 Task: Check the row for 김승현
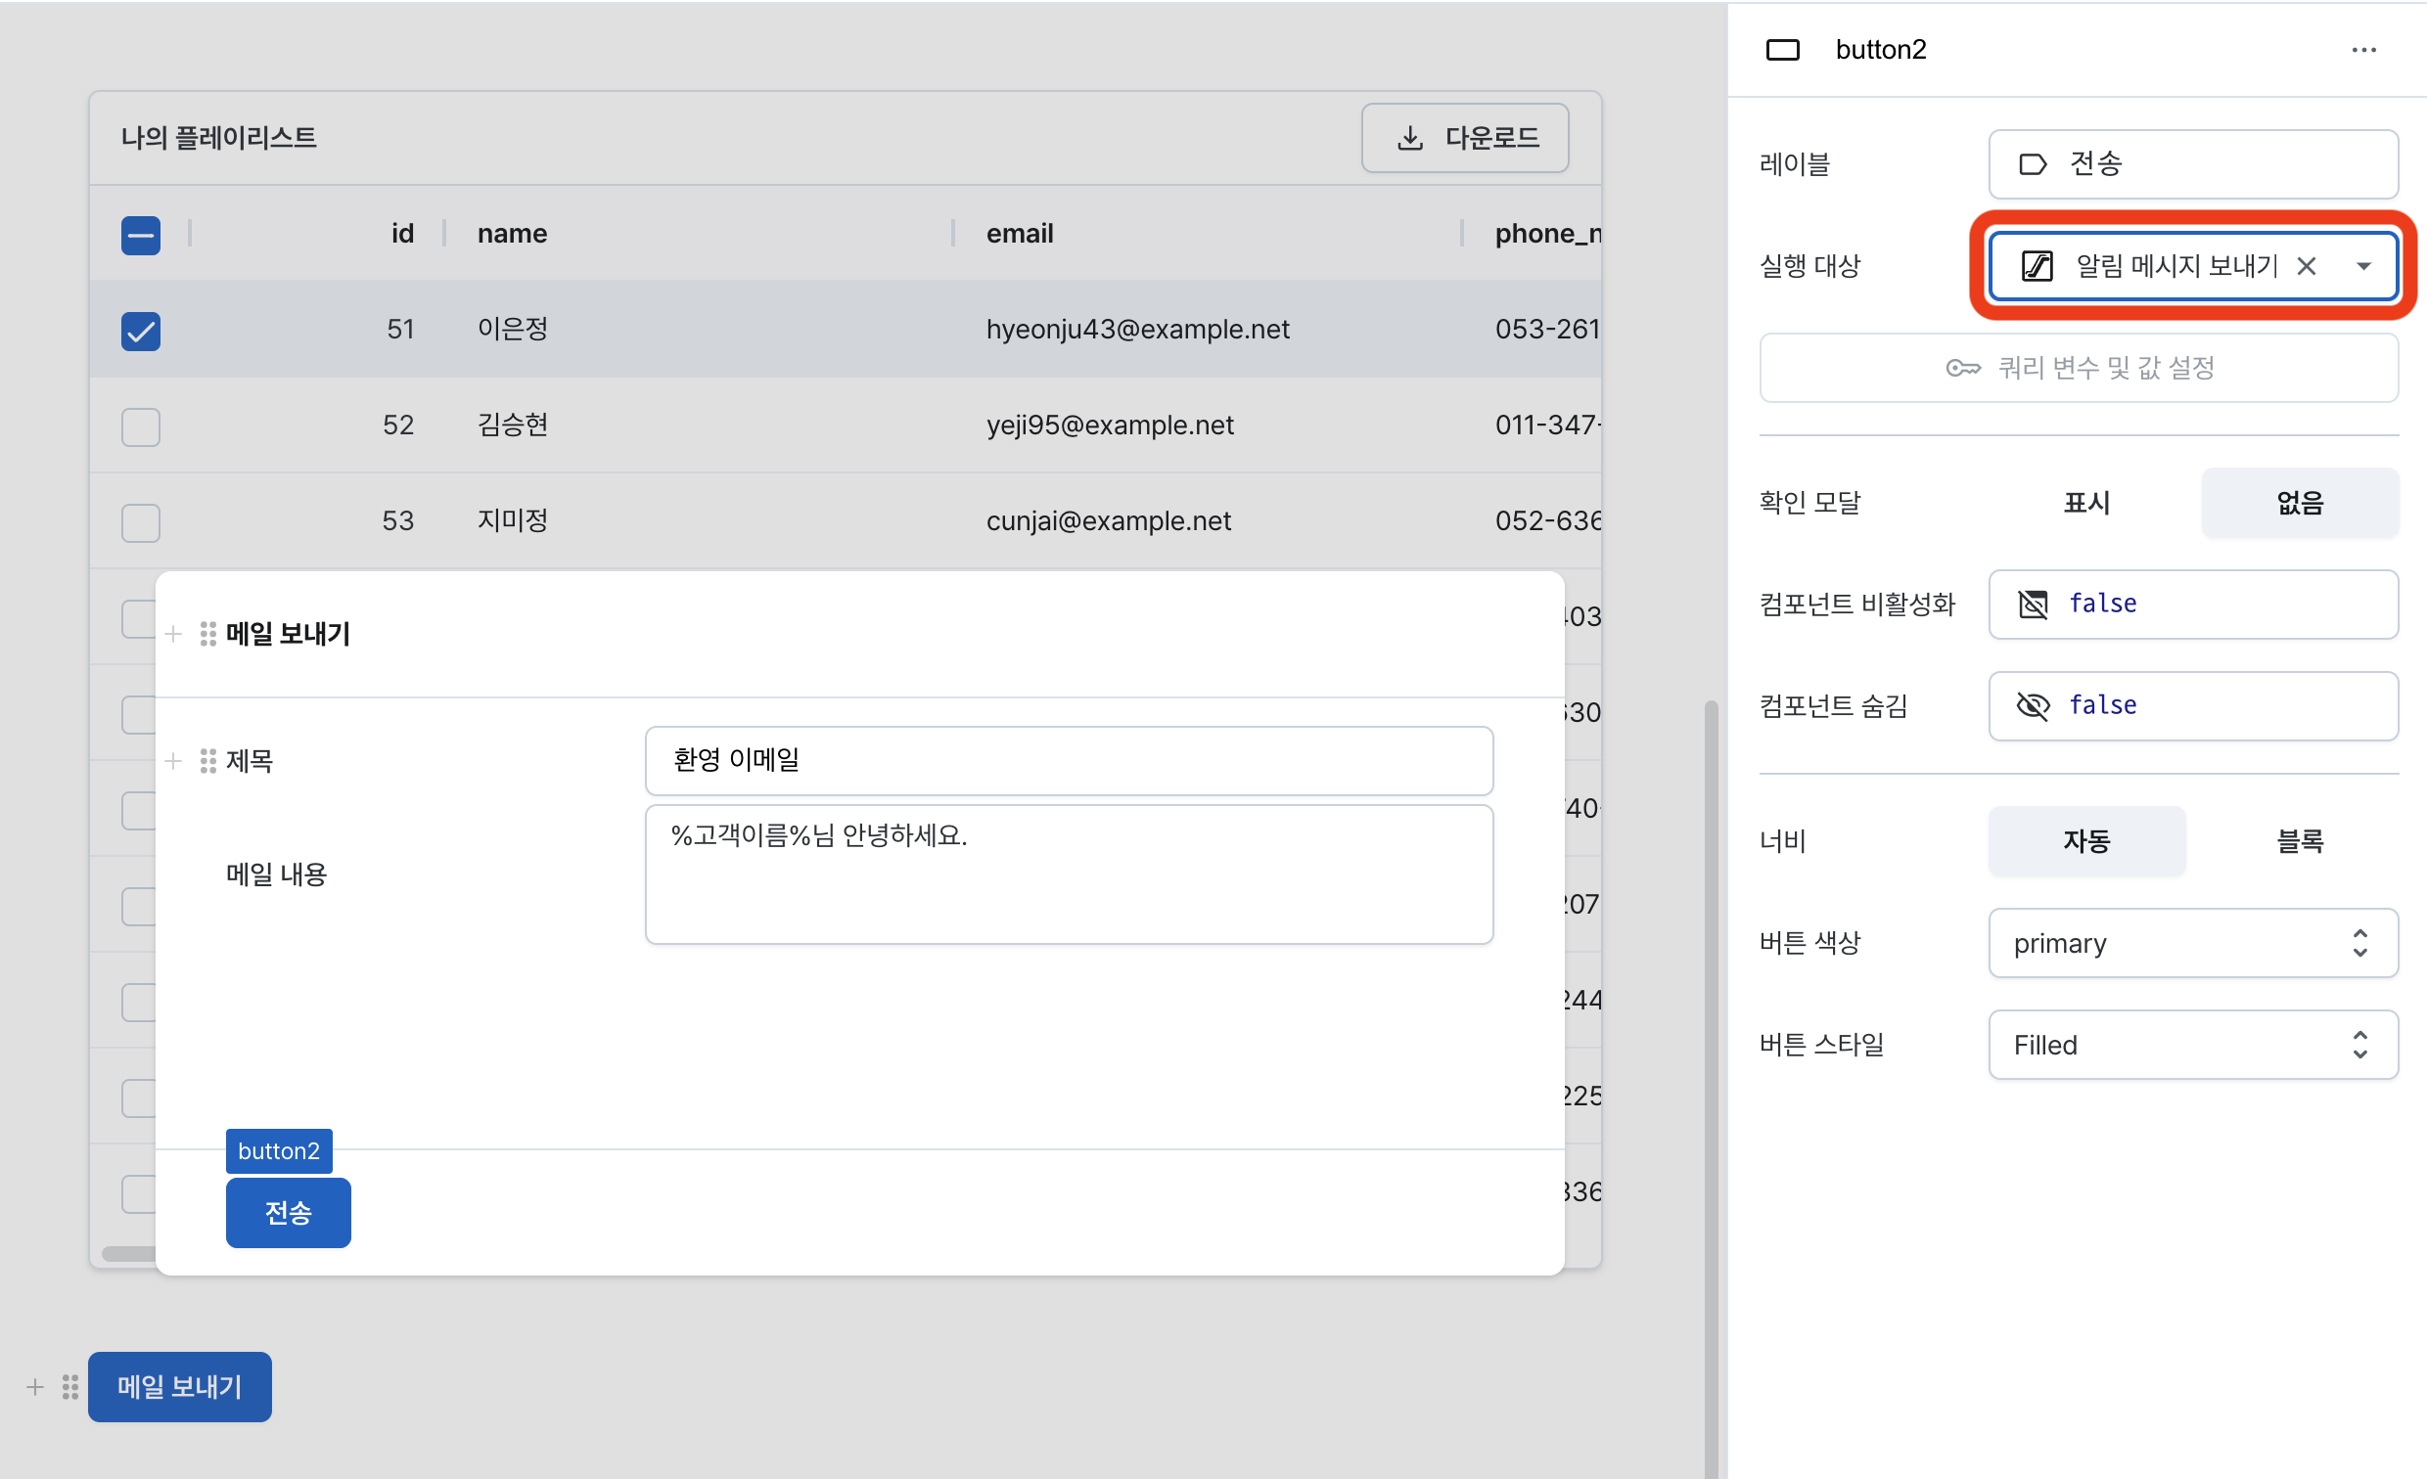click(x=141, y=427)
